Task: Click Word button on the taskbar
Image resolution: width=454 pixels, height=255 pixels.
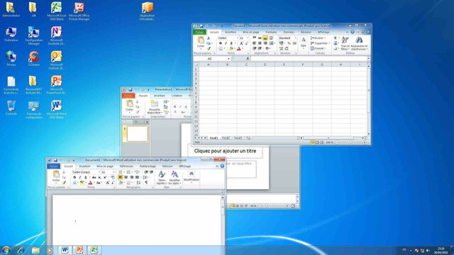Action: pos(65,250)
